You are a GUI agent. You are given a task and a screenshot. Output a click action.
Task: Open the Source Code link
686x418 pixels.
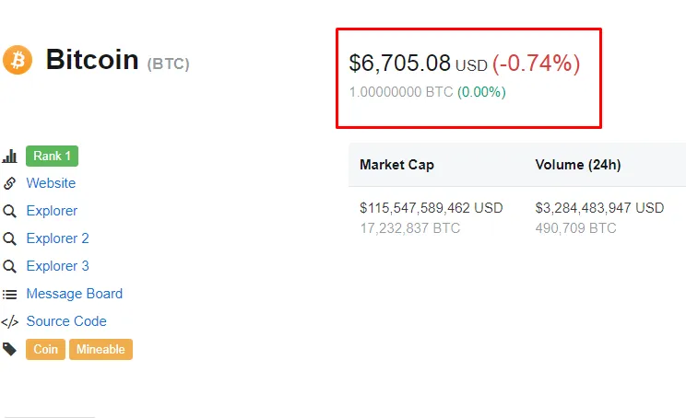click(x=66, y=321)
